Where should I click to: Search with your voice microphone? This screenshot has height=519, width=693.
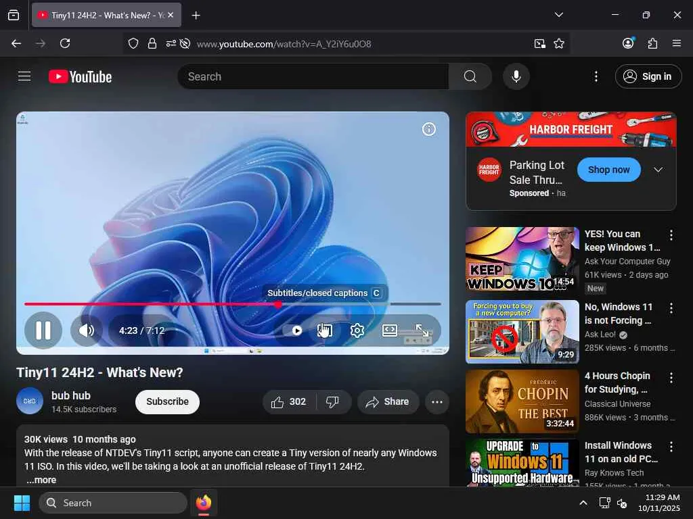click(x=516, y=76)
